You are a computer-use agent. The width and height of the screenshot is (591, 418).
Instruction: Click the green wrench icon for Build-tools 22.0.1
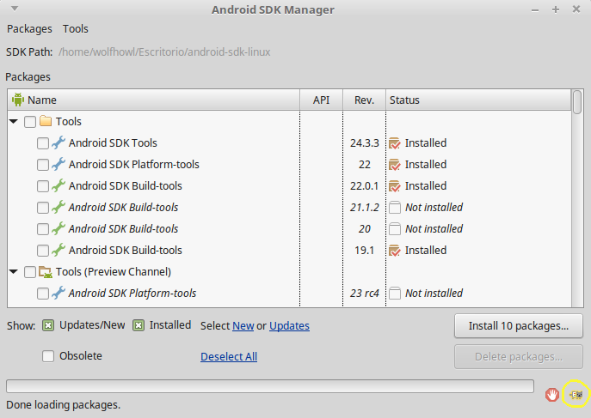[x=58, y=185]
